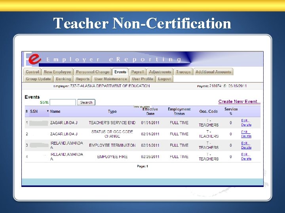Click the Logout tab

(165, 79)
